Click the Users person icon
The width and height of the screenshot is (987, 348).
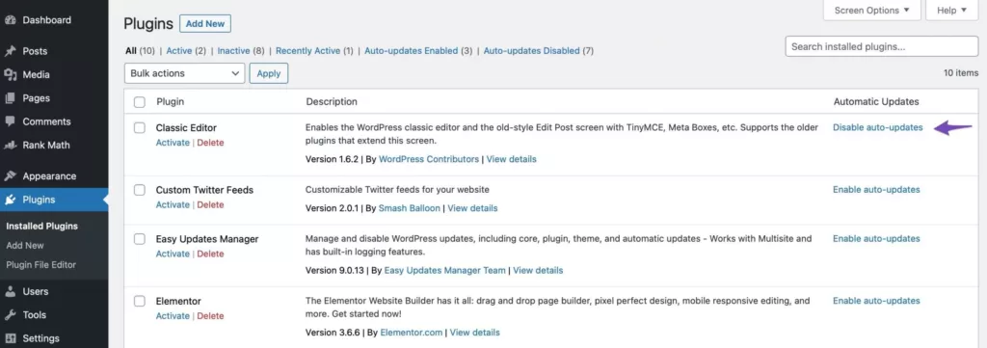pyautogui.click(x=10, y=291)
